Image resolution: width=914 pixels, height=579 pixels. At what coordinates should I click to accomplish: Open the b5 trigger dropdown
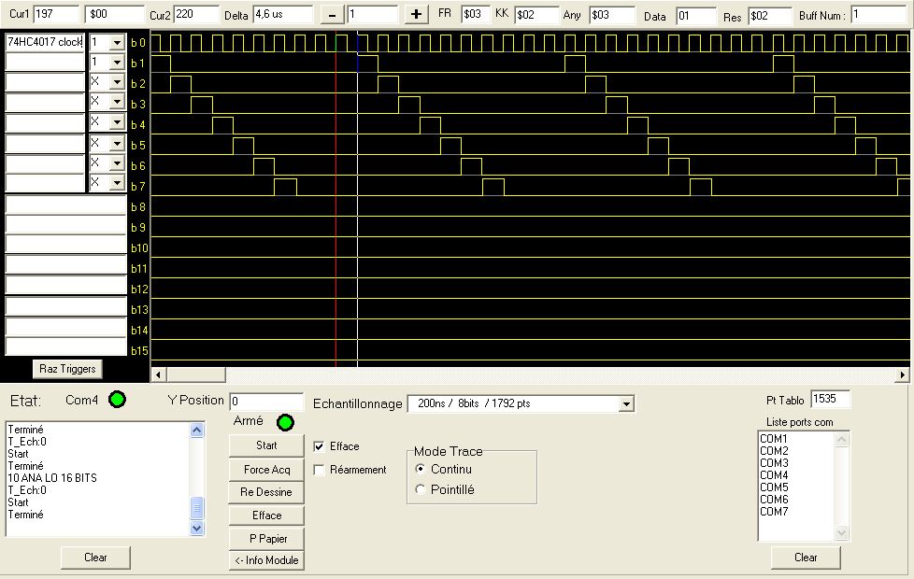tap(117, 143)
